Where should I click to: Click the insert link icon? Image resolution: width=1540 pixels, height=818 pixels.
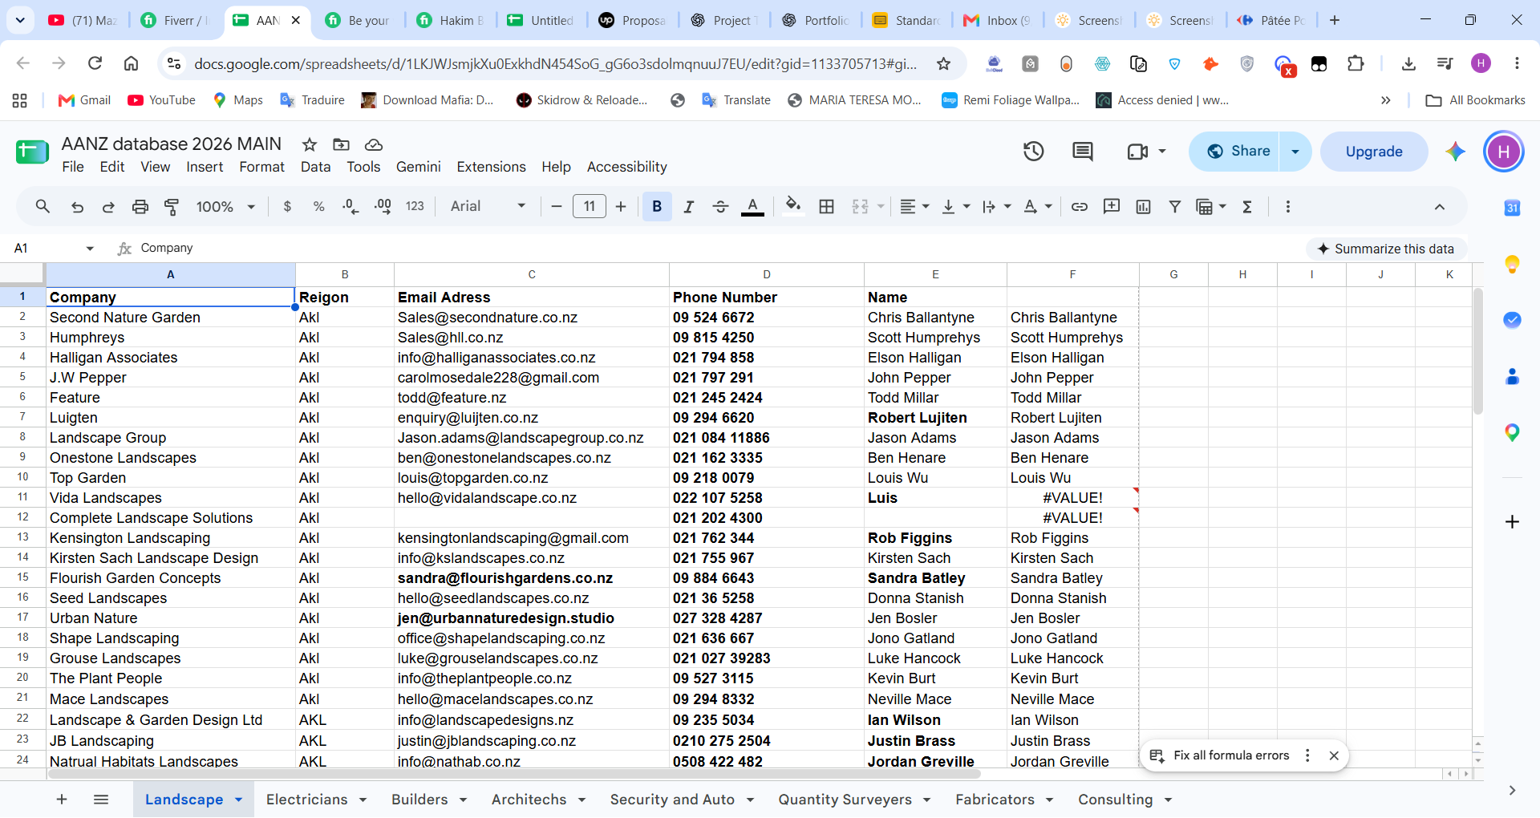pos(1080,207)
